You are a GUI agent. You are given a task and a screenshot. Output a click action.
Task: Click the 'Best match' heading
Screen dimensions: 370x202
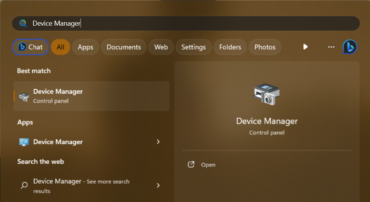click(x=34, y=71)
